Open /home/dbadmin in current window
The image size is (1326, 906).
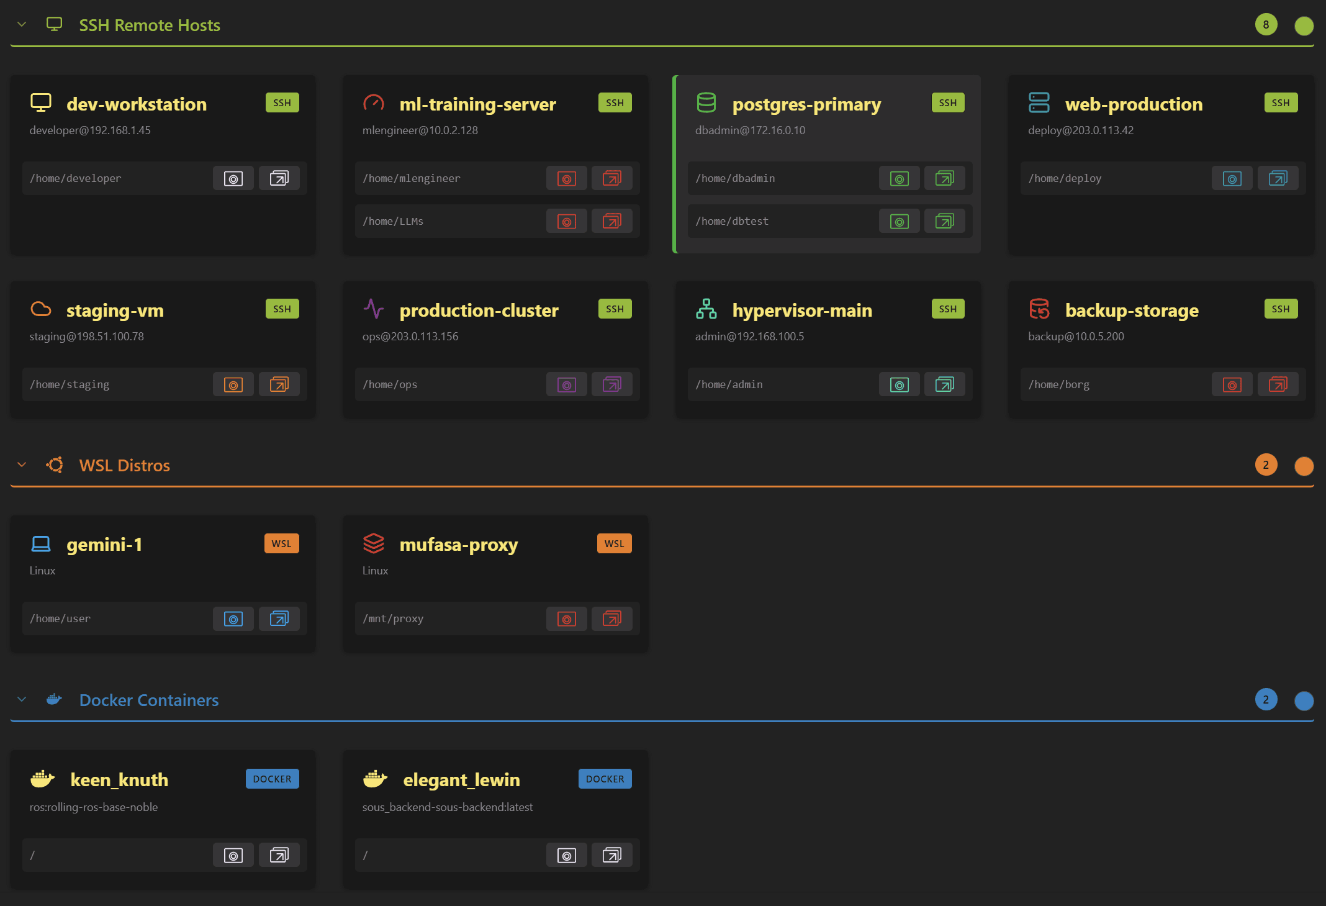(900, 179)
